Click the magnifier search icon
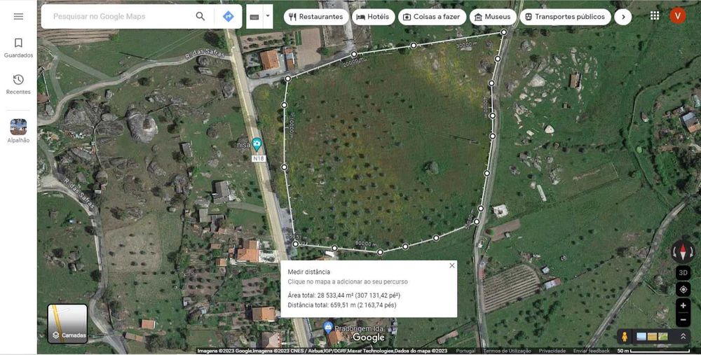Image resolution: width=701 pixels, height=355 pixels. 200,17
